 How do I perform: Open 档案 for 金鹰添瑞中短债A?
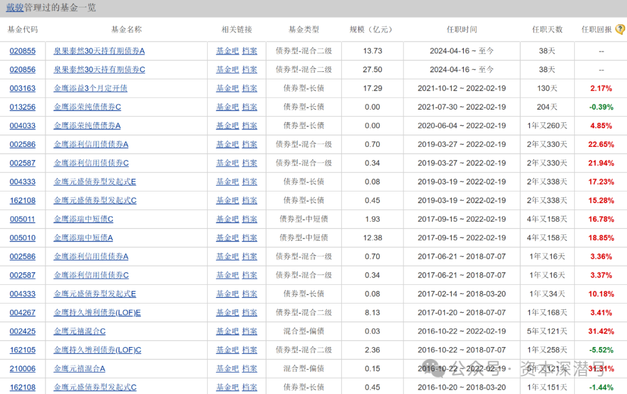pyautogui.click(x=250, y=238)
